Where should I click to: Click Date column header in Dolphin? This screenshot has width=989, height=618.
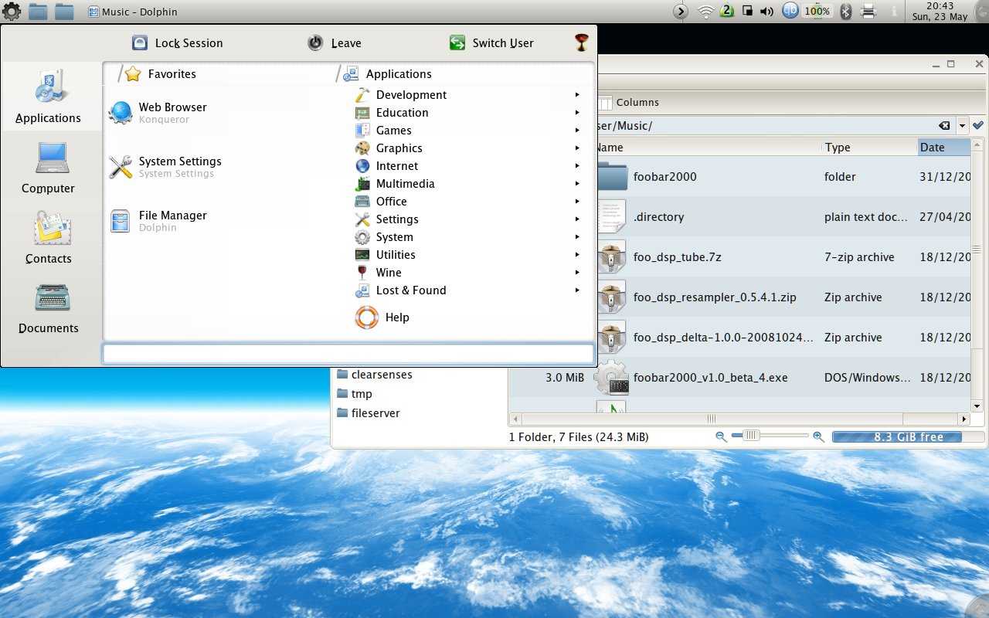(943, 148)
